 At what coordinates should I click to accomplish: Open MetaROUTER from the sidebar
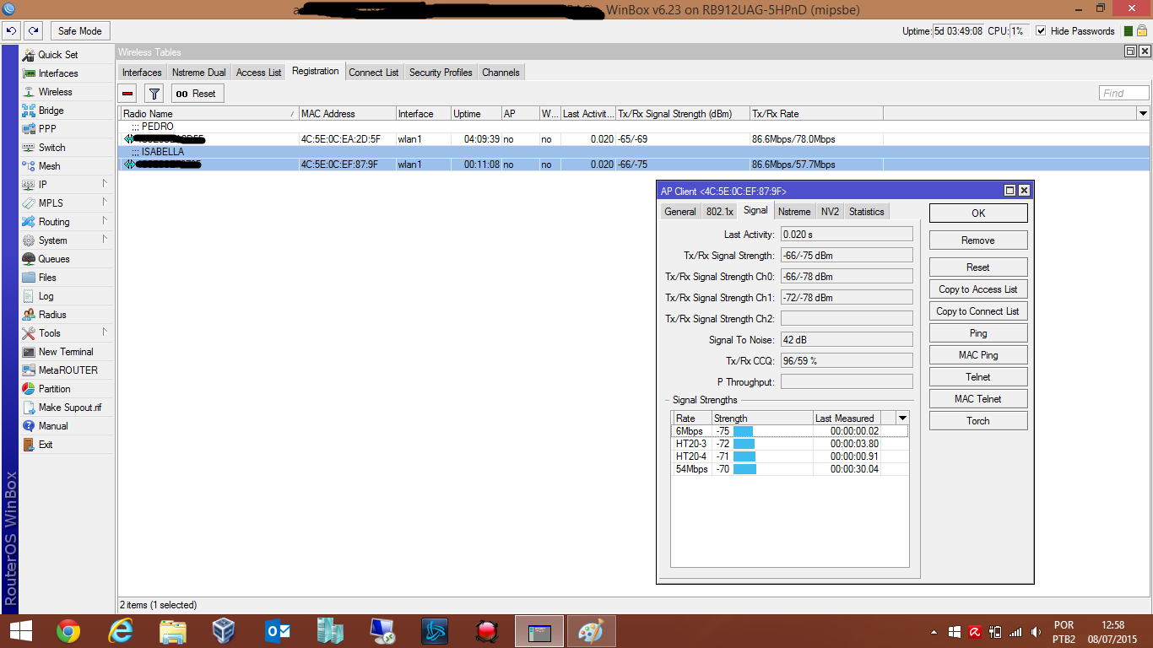tap(68, 370)
